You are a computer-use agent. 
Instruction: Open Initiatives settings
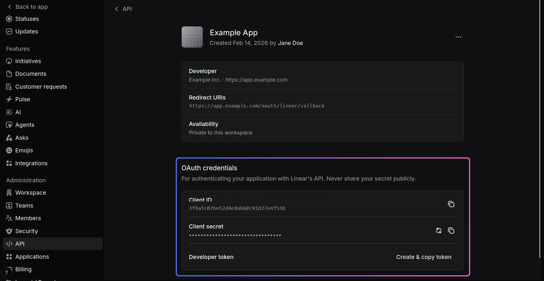pyautogui.click(x=53, y=61)
